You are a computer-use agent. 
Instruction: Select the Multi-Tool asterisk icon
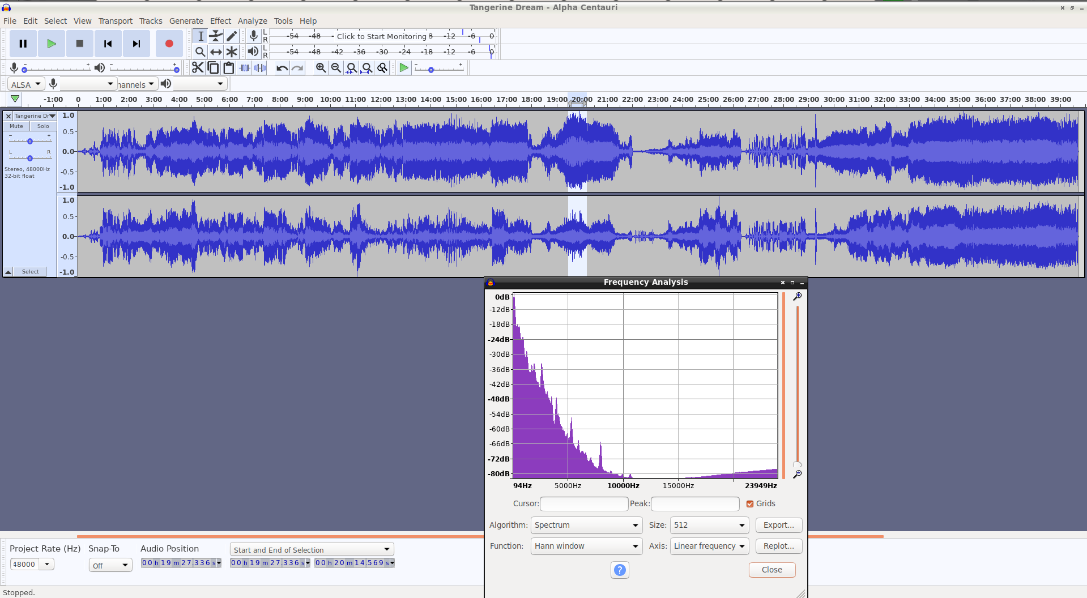(232, 52)
